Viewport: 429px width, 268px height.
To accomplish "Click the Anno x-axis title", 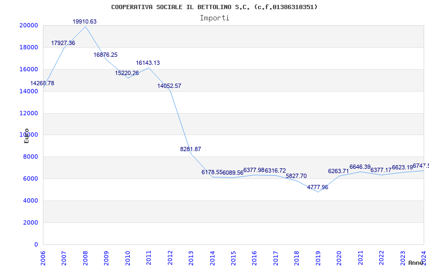I will pos(416,263).
